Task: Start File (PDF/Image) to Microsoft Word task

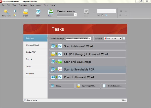Action: point(88,54)
